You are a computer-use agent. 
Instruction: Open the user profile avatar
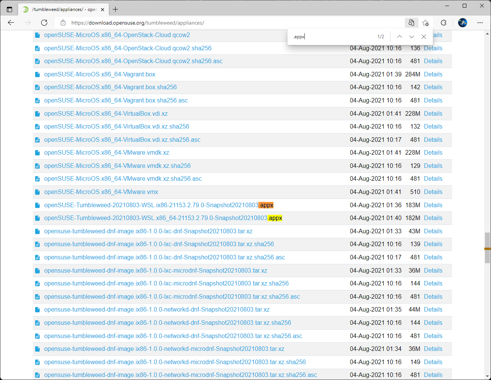[x=463, y=23]
